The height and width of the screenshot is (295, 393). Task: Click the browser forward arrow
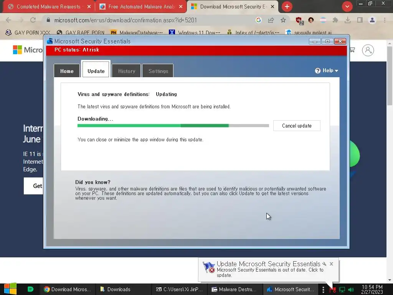[x=21, y=20]
